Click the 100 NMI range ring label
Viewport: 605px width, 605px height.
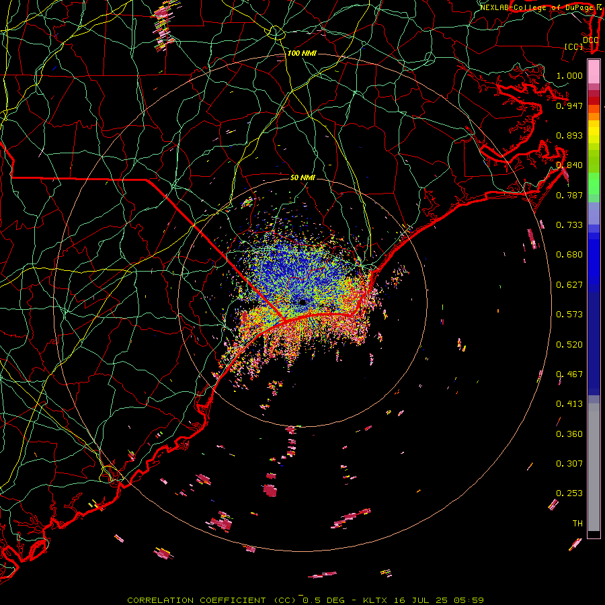302,53
